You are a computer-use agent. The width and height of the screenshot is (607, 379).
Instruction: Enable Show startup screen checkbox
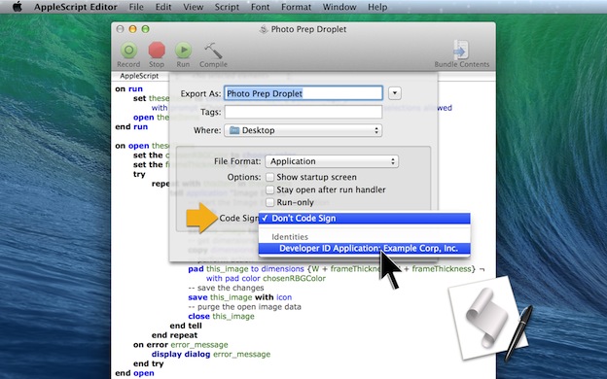(269, 177)
